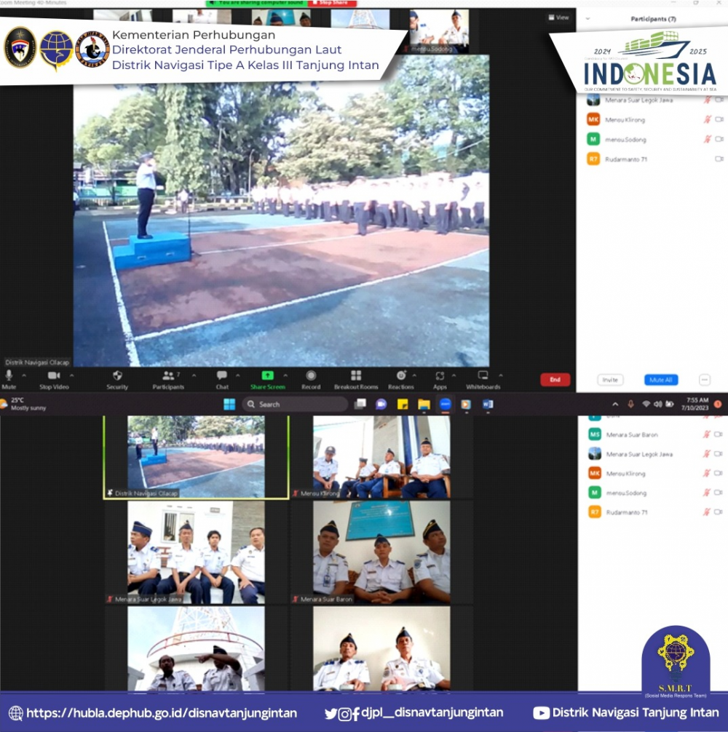Select the Menara Suar Legok Jawa video tile
The width and height of the screenshot is (728, 732).
click(196, 552)
